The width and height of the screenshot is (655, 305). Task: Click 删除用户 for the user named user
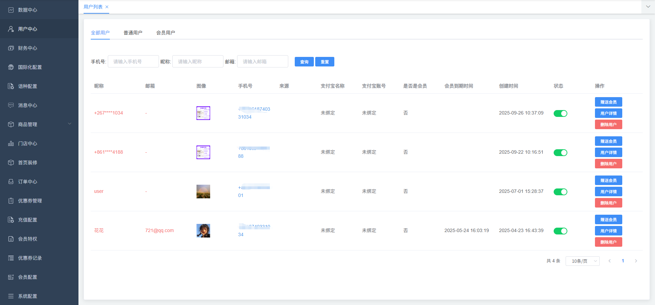608,203
